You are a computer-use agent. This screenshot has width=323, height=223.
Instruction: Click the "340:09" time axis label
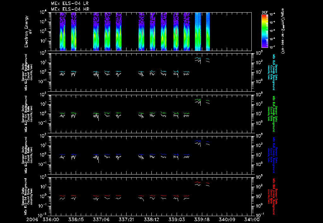point(227,220)
